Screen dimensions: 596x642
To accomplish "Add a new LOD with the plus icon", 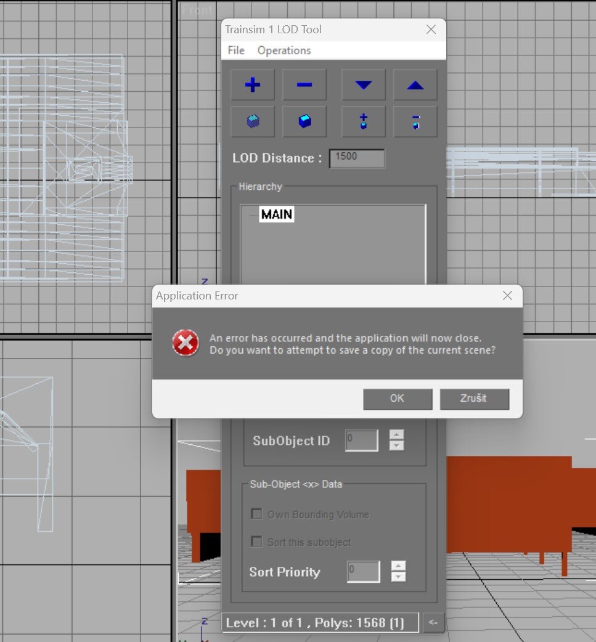I will coord(252,85).
